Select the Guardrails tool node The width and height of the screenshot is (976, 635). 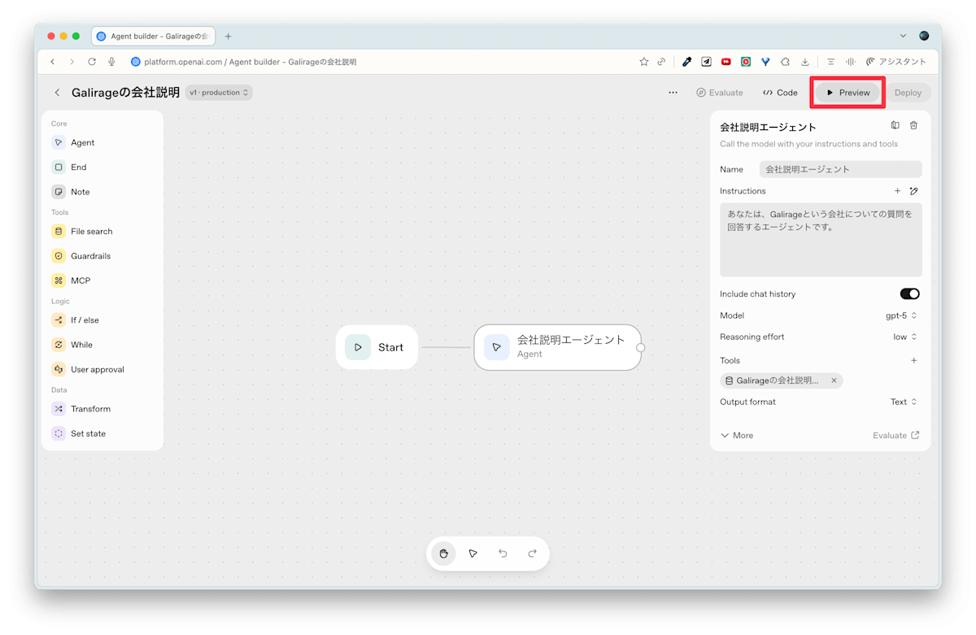tap(81, 256)
